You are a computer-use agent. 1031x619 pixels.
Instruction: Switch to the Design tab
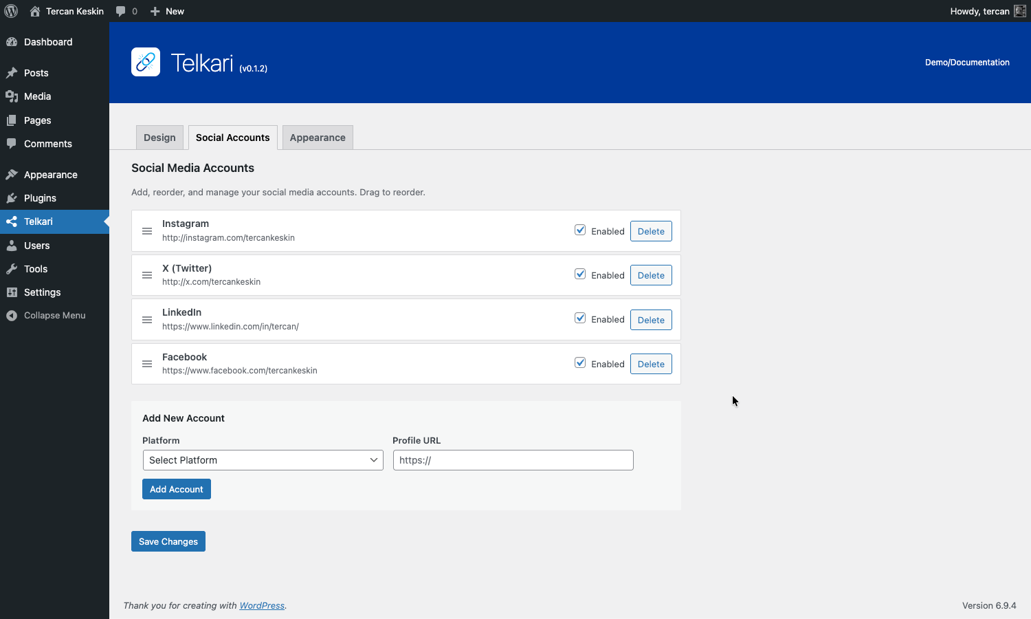159,137
